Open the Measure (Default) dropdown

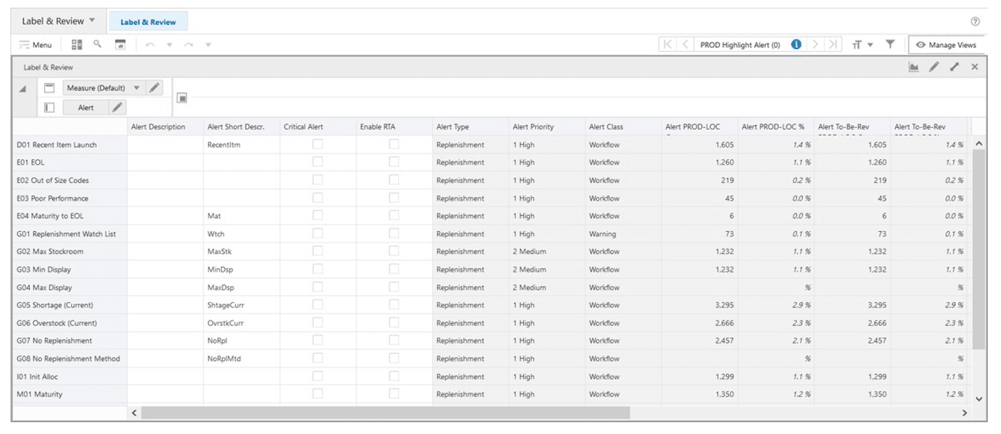[136, 88]
